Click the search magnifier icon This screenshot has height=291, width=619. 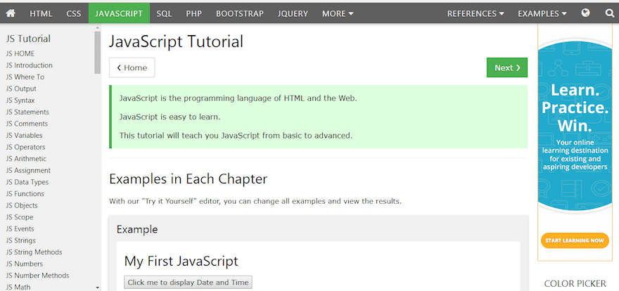click(609, 13)
